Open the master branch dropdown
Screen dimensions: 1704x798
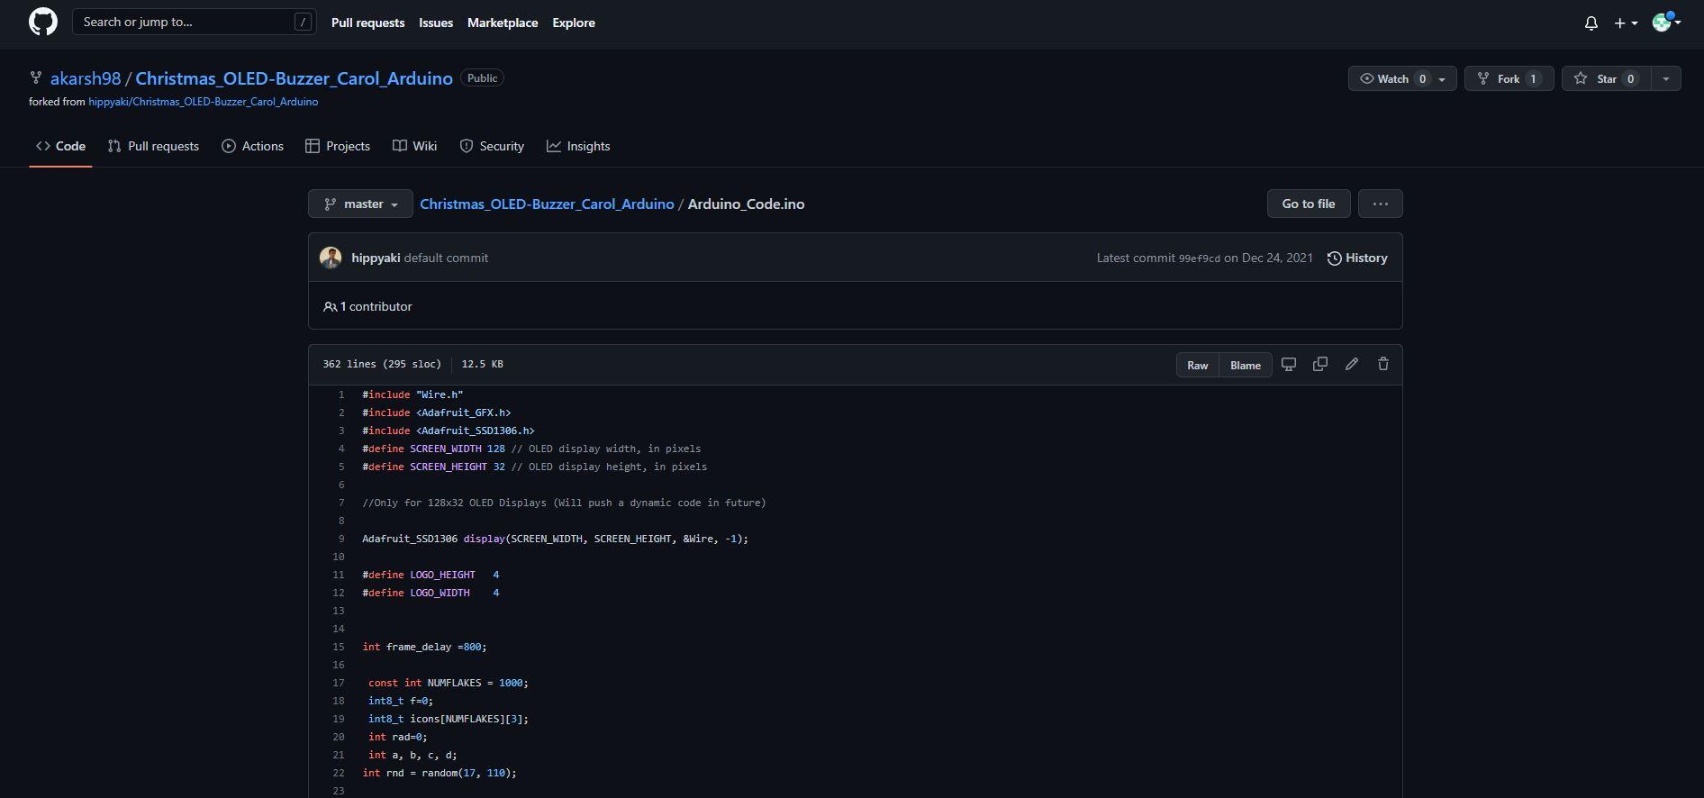360,204
